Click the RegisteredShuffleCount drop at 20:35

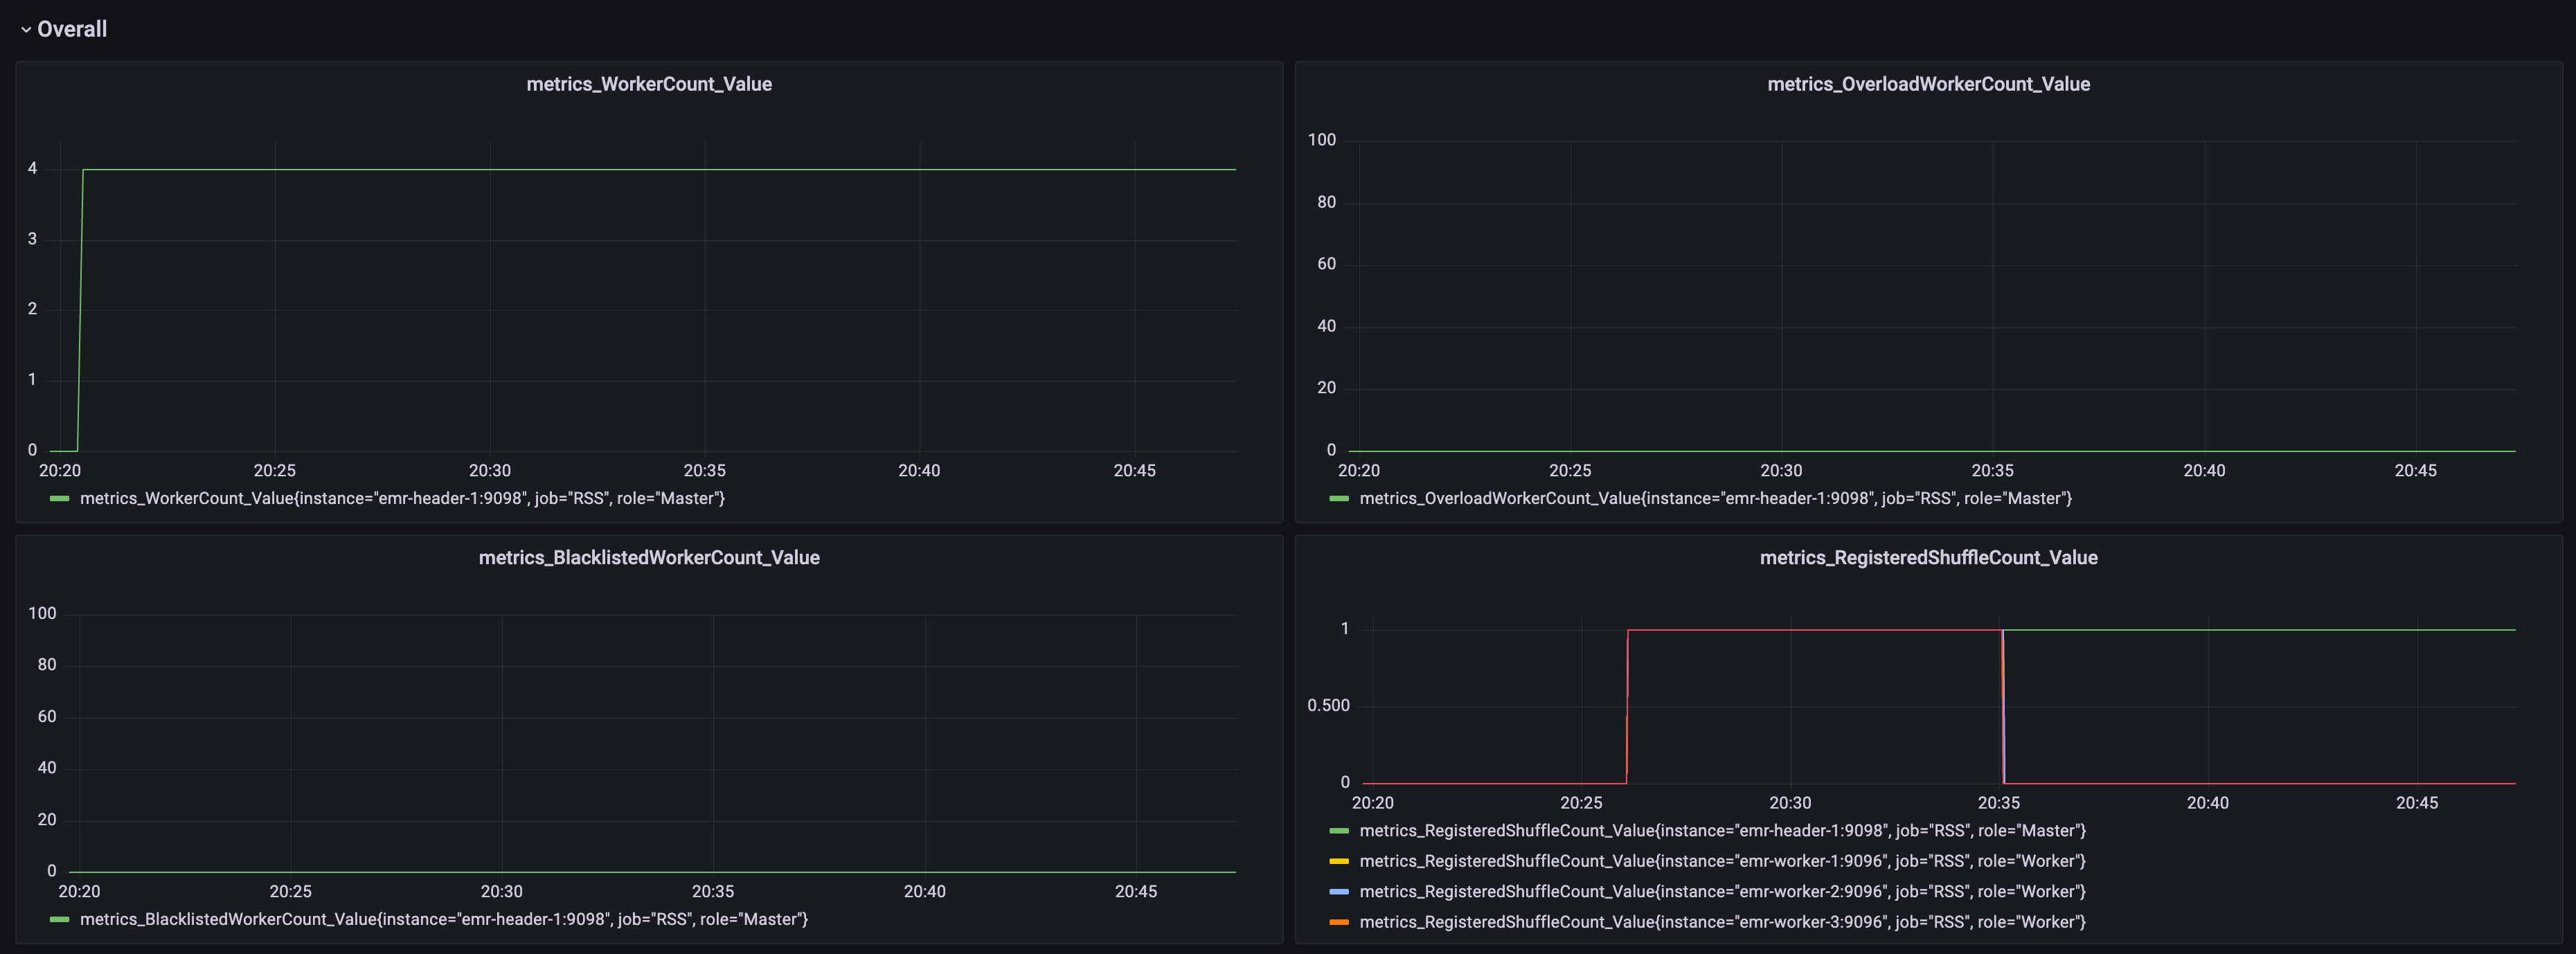coord(2003,706)
